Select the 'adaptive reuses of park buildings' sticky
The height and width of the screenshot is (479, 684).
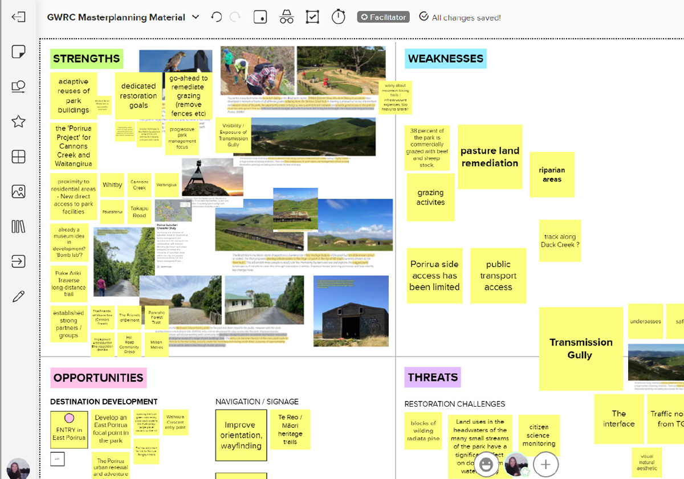click(x=74, y=96)
